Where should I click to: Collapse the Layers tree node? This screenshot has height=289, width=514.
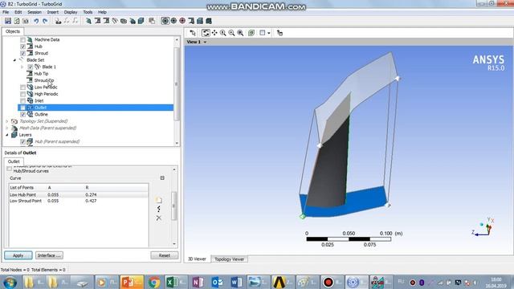pyautogui.click(x=7, y=135)
